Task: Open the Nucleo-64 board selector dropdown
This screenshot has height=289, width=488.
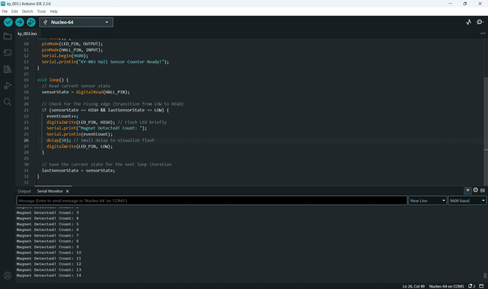Action: coord(76,22)
